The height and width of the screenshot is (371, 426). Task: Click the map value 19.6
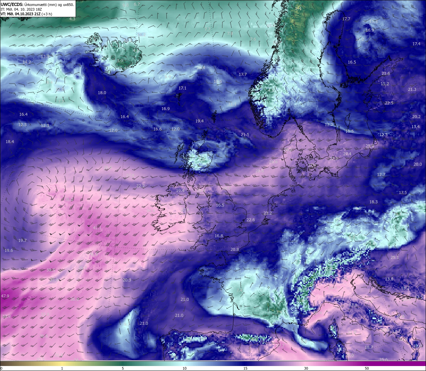click(x=9, y=250)
